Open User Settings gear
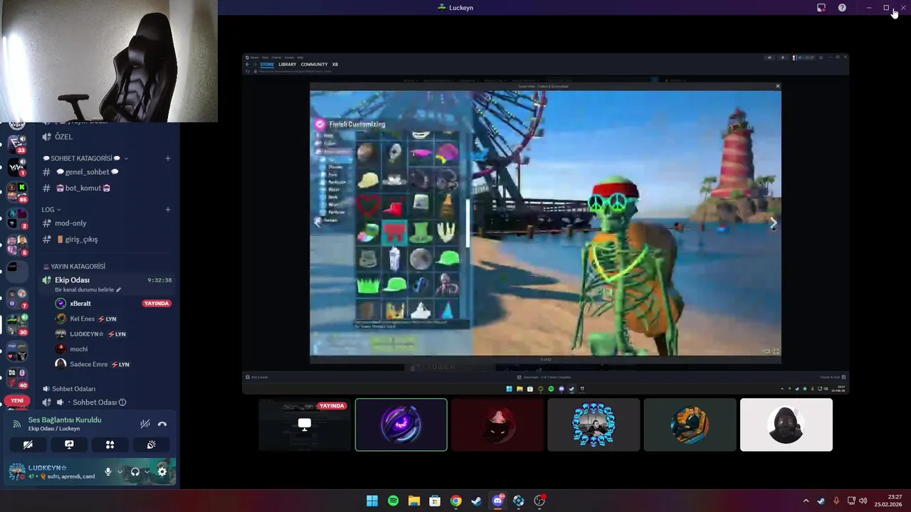 (x=162, y=471)
